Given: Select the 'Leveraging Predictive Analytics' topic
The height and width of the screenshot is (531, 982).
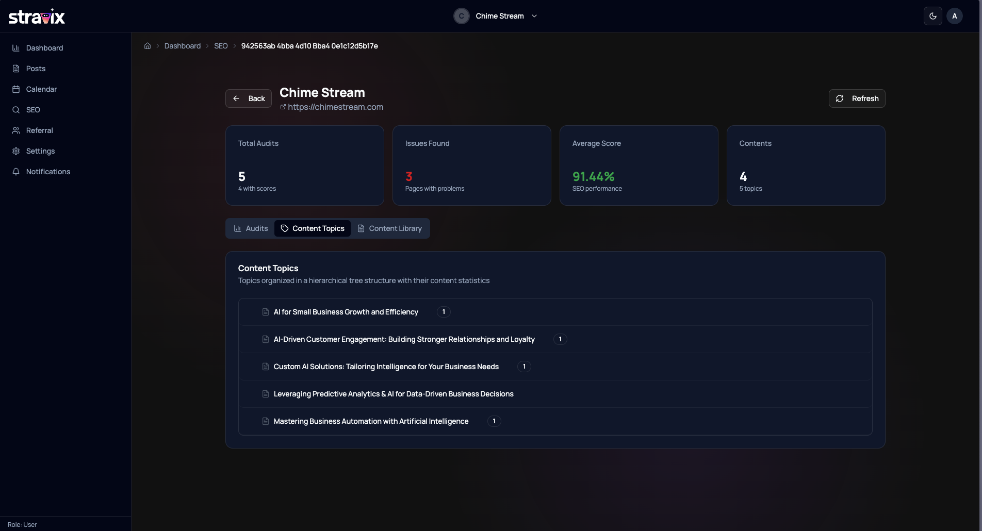Looking at the screenshot, I should tap(555, 394).
